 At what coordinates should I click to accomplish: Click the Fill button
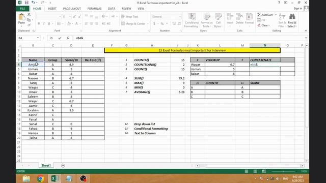pyautogui.click(x=262, y=20)
